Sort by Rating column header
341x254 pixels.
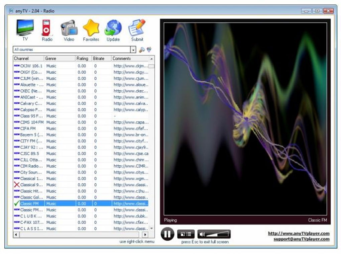pyautogui.click(x=84, y=58)
